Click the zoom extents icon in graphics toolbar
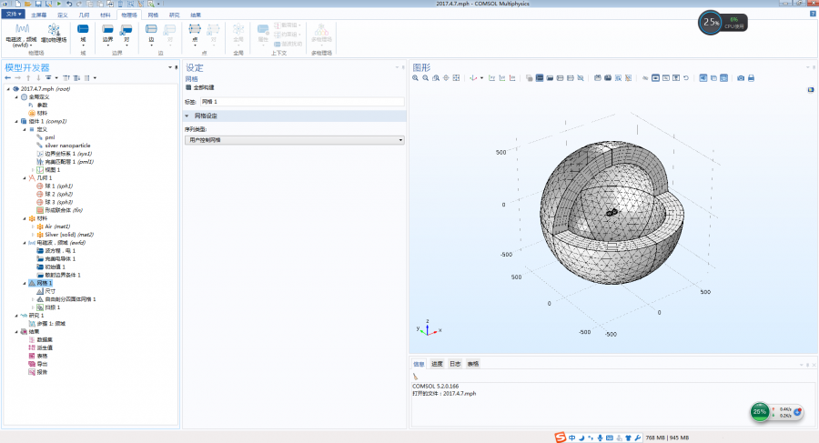The width and height of the screenshot is (819, 443). click(456, 78)
